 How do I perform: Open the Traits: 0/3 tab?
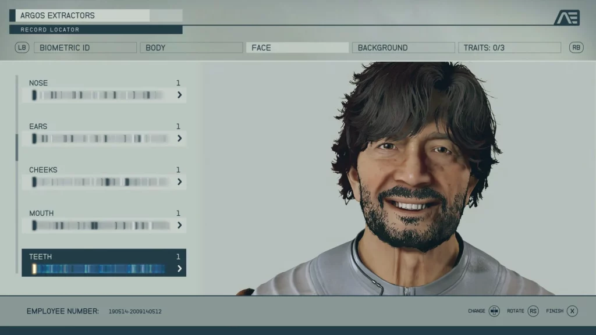click(509, 48)
